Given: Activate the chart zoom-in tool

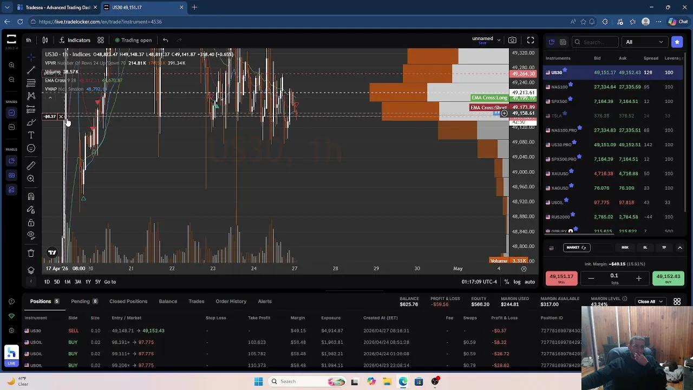Looking at the screenshot, I should (31, 178).
